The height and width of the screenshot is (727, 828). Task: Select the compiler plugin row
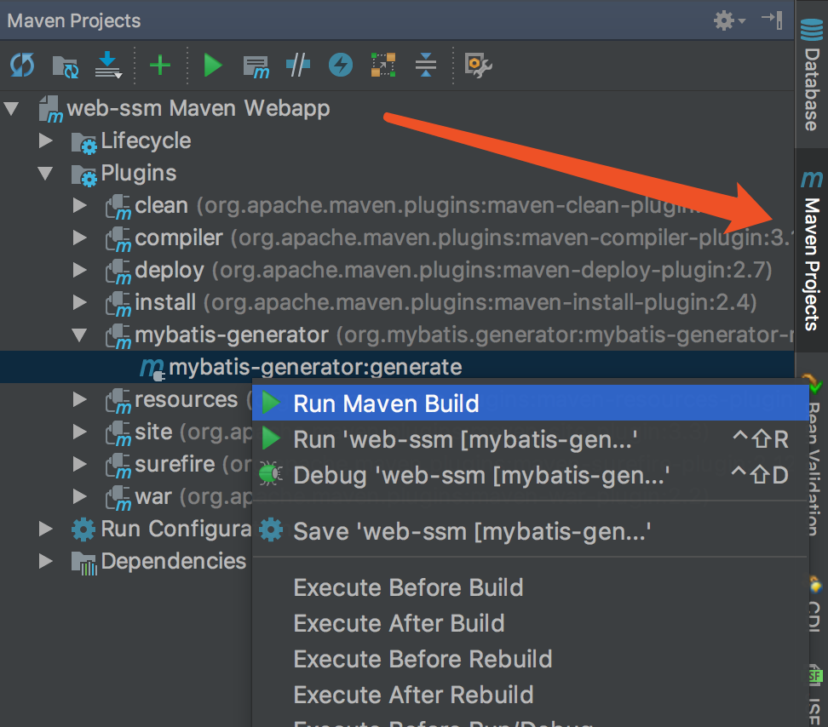(397, 238)
